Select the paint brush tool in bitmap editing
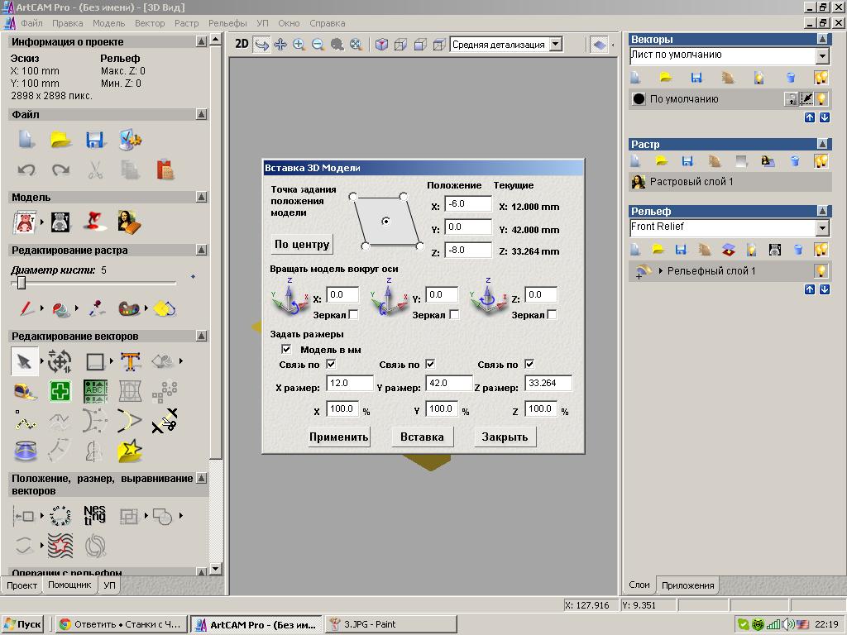Viewport: 847px width, 635px height. pos(26,308)
